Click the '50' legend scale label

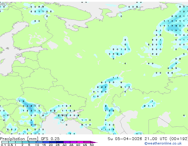coord(92,145)
